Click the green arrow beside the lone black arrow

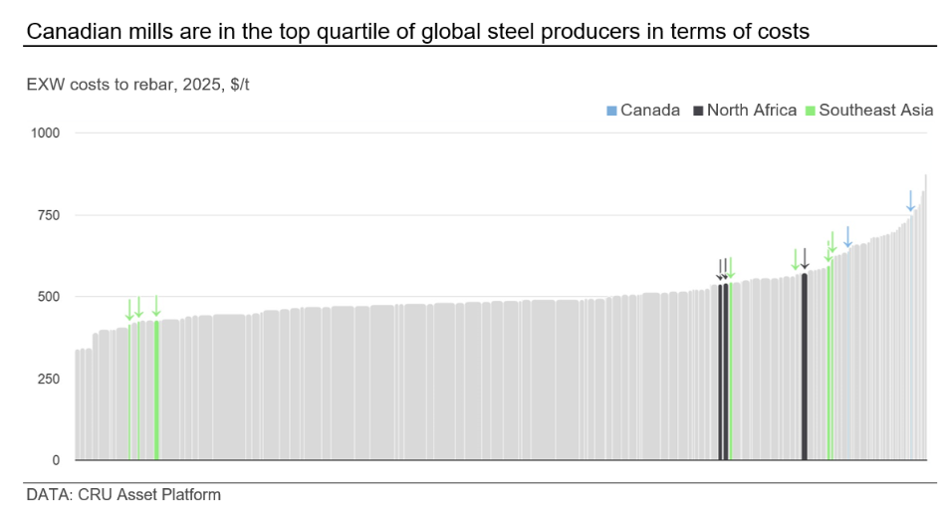(x=795, y=258)
